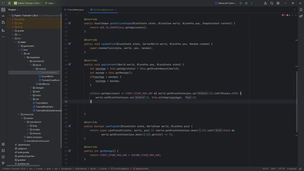Switch to TutorialMod.java tab
Screen dimensions: 304x171
coord(74,9)
